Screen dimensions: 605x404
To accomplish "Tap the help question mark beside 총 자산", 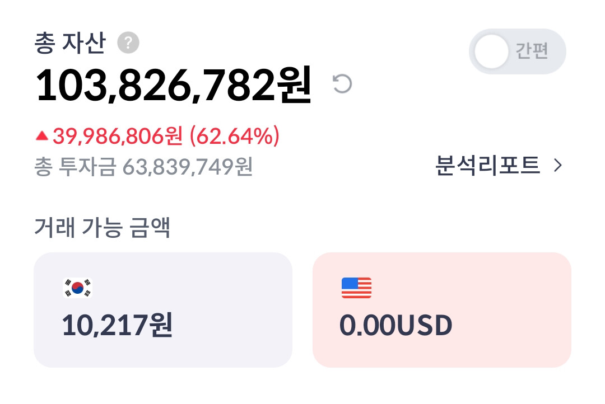I will pos(128,43).
